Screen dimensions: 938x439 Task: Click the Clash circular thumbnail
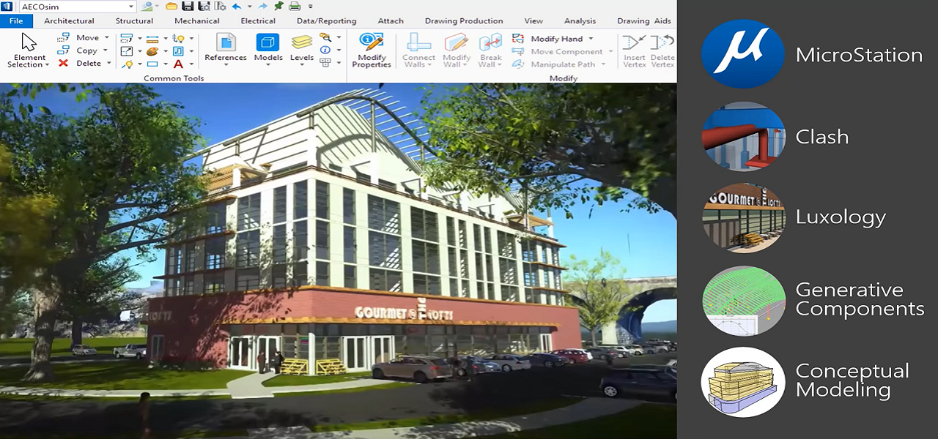coord(743,137)
